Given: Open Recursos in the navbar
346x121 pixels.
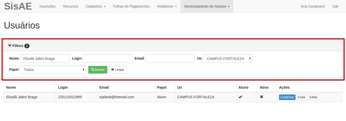Looking at the screenshot, I should pyautogui.click(x=71, y=6).
